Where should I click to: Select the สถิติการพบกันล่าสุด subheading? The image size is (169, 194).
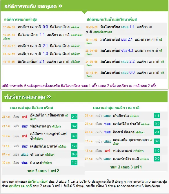[x=21, y=19]
